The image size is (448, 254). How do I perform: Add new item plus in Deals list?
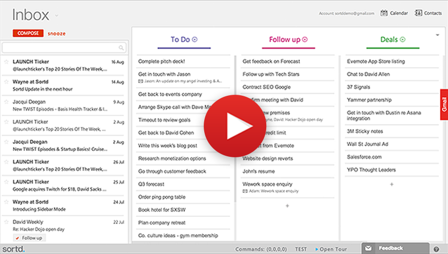pos(392,184)
